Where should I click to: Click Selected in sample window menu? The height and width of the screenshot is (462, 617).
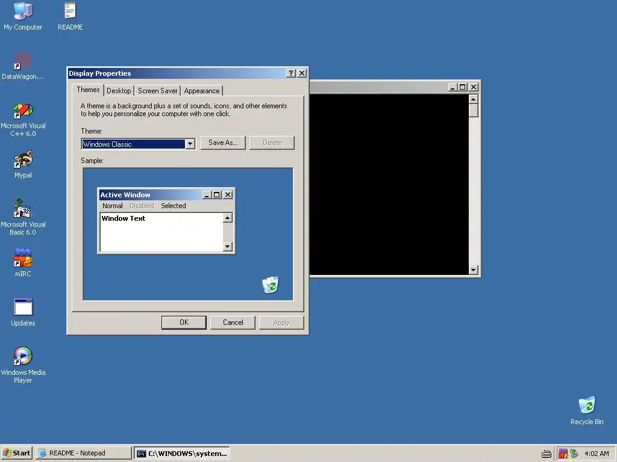173,206
